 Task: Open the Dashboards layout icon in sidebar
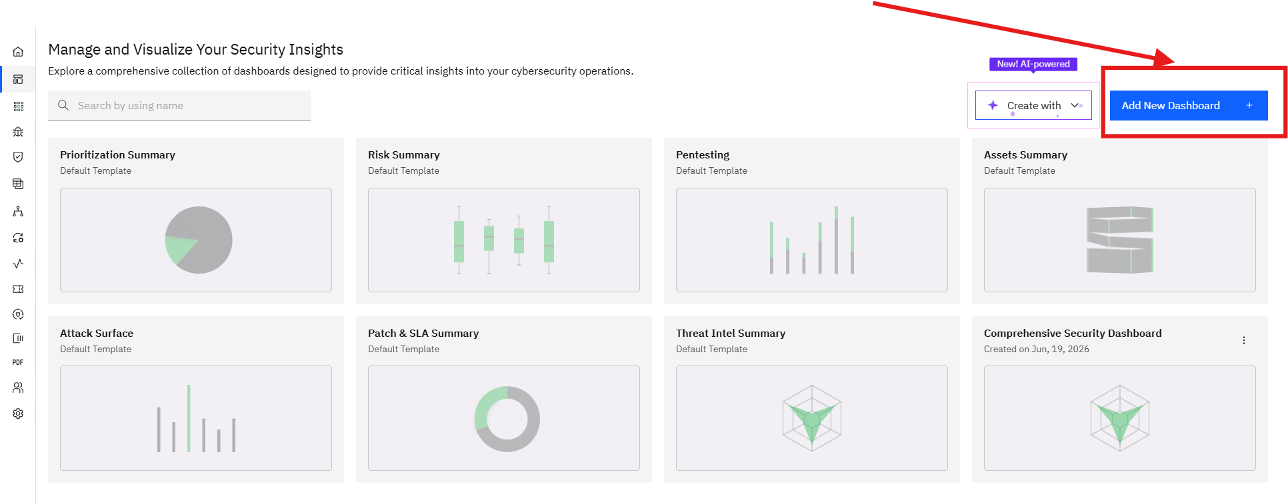tap(18, 79)
